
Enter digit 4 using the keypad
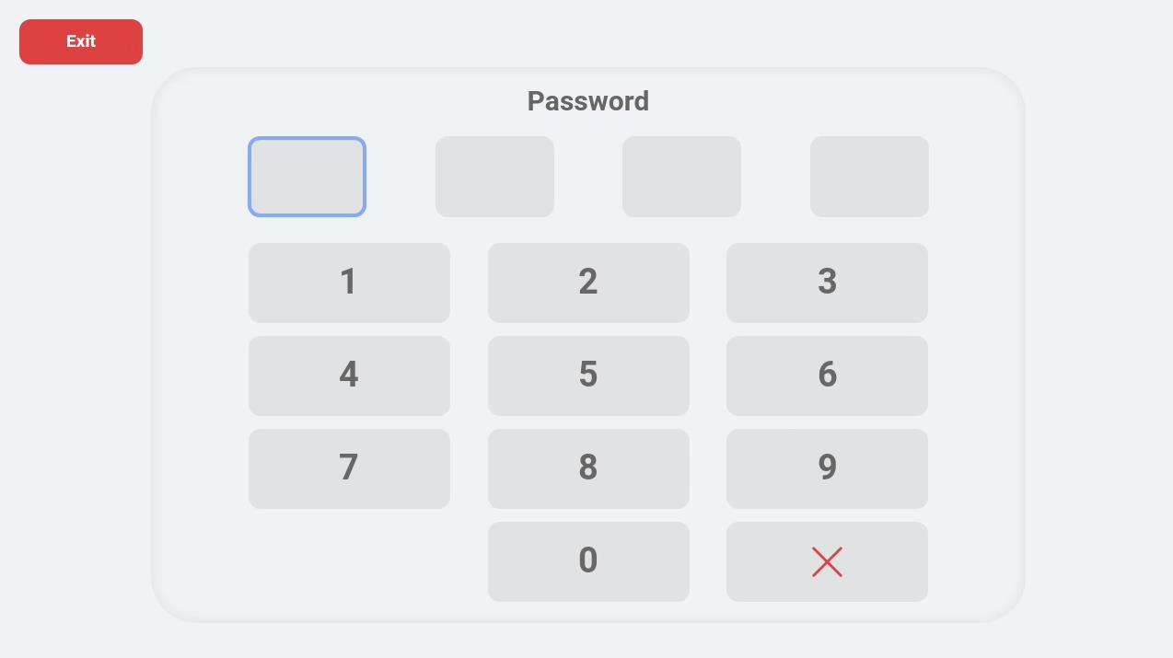click(x=349, y=375)
